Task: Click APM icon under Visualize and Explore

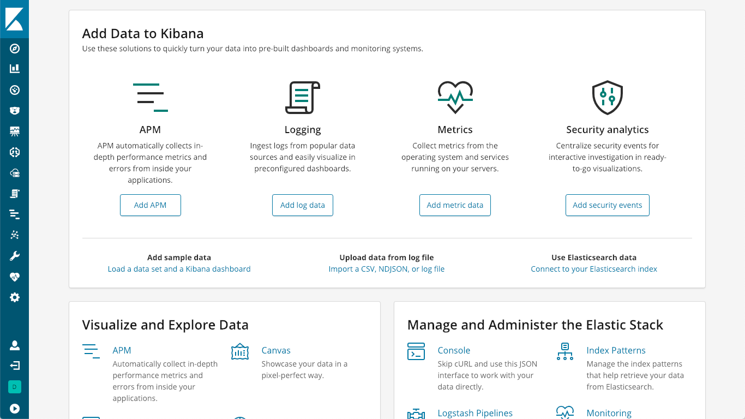Action: click(x=91, y=351)
